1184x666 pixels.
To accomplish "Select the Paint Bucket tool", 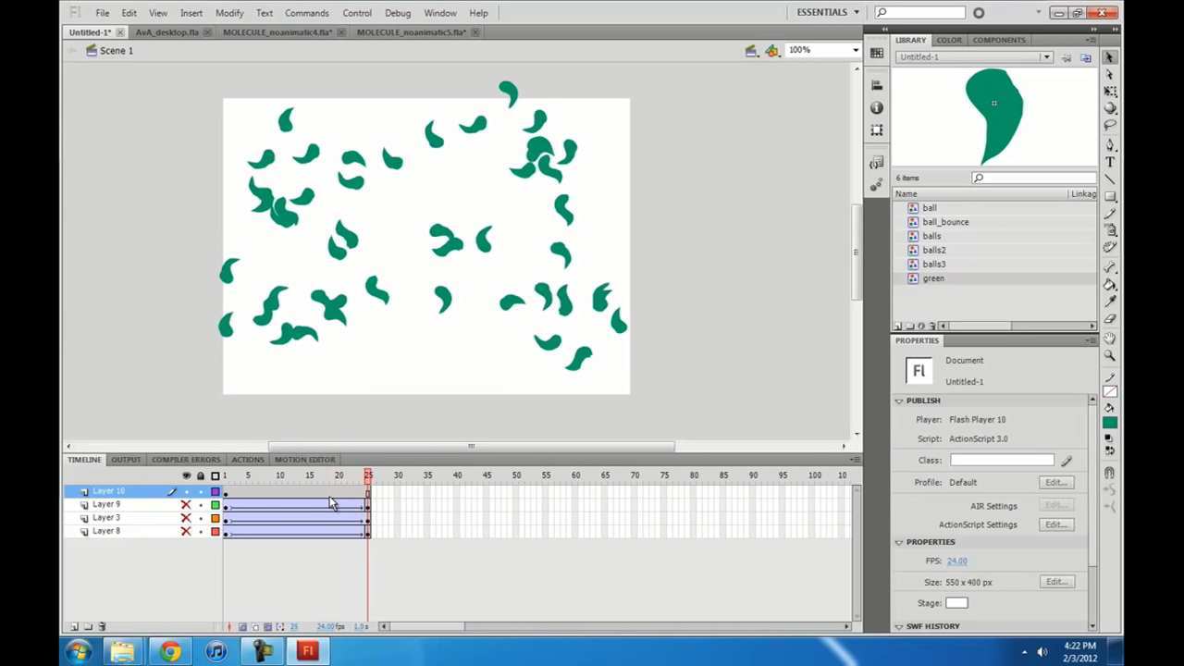I will click(x=1110, y=283).
